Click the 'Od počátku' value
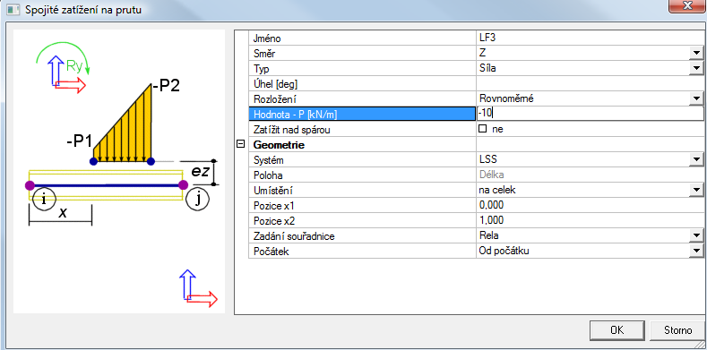707x350 pixels. pyautogui.click(x=504, y=251)
